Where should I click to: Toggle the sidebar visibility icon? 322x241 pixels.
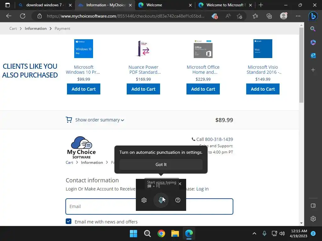tap(313, 206)
